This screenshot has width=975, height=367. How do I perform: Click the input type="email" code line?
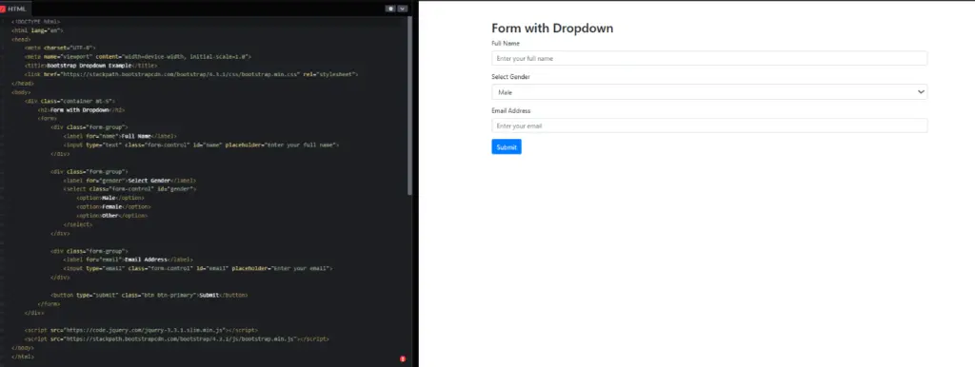(198, 268)
